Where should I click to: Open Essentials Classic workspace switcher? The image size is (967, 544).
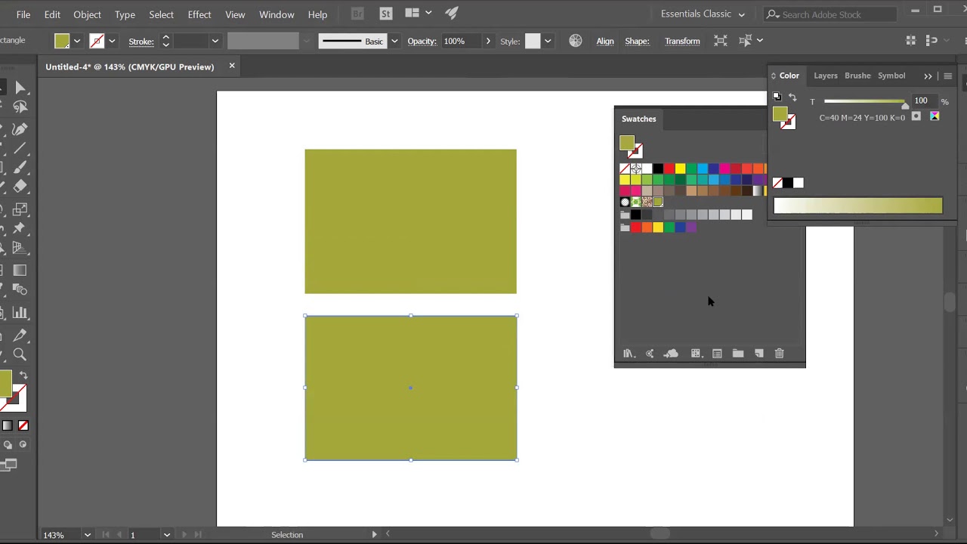pos(703,14)
